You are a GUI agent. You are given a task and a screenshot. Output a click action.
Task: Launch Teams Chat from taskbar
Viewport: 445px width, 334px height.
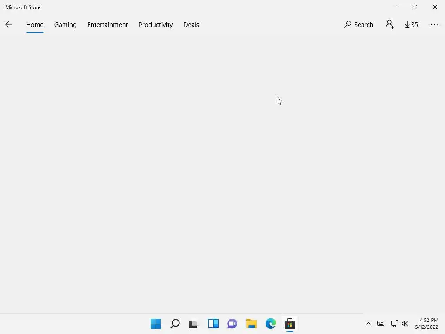click(x=232, y=324)
